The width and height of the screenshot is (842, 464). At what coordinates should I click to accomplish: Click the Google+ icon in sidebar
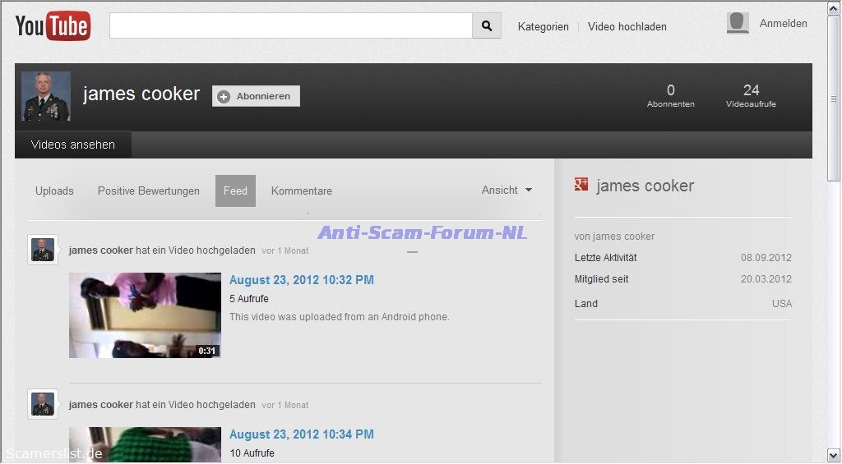(x=581, y=186)
